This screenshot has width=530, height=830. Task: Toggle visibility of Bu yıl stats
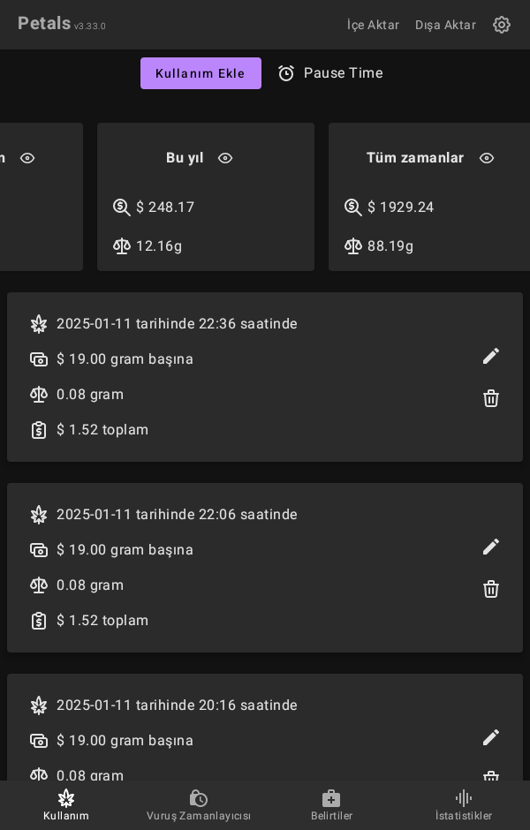pos(225,158)
